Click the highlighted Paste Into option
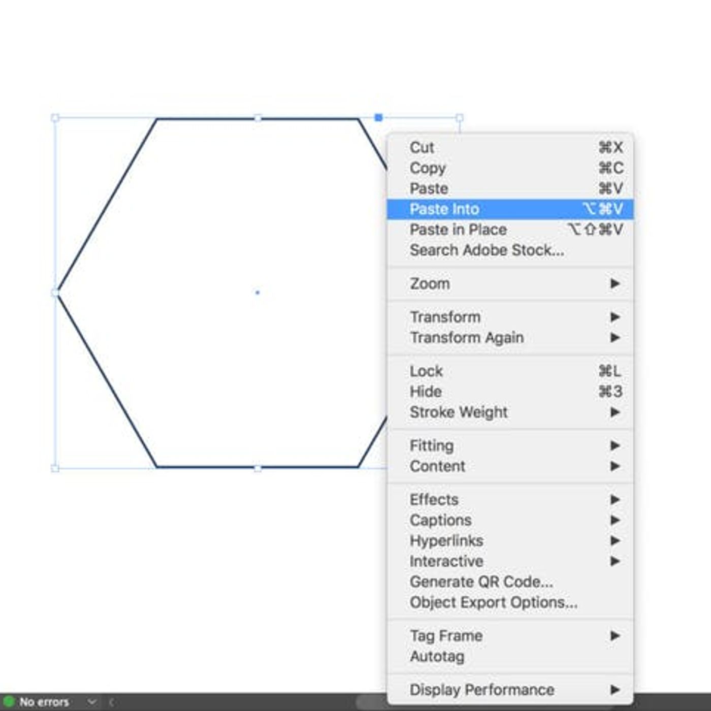The width and height of the screenshot is (711, 711). pos(510,209)
